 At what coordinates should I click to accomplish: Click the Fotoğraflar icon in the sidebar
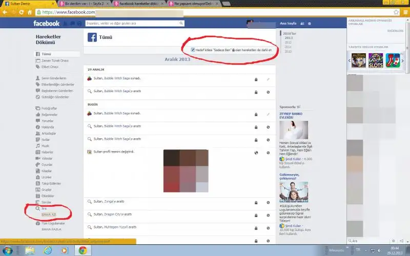pos(38,109)
